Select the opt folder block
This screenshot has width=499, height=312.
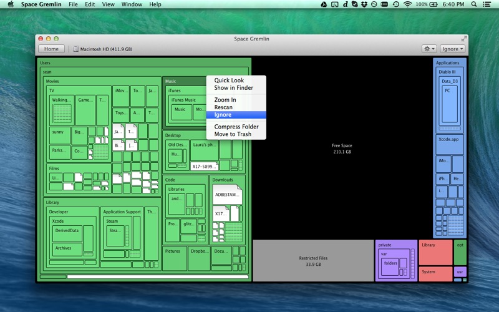(x=460, y=253)
